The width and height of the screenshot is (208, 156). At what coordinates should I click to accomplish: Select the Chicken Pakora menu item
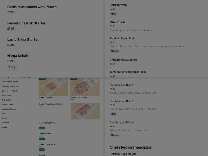(x=45, y=134)
